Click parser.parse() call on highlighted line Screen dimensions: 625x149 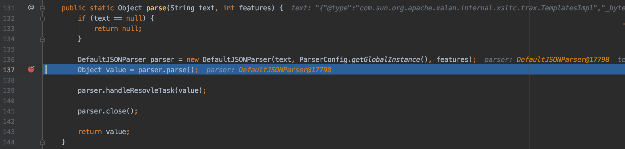[x=166, y=70]
